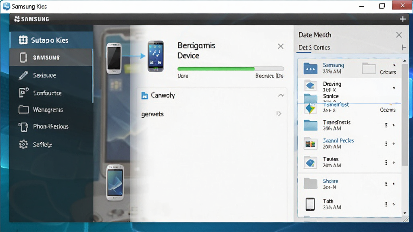Click the gray Shoire folder icon
413x232 pixels.
[x=310, y=183]
